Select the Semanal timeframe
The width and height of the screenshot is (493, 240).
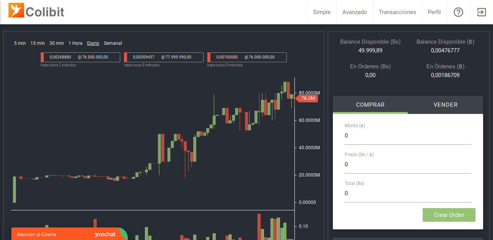(113, 43)
